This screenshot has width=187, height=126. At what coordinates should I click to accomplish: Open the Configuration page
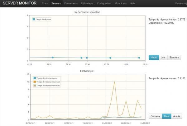(104, 3)
